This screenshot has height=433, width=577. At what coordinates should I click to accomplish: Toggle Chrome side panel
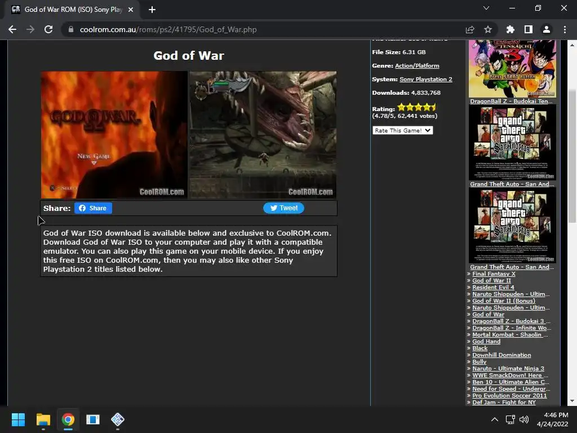[x=529, y=29]
